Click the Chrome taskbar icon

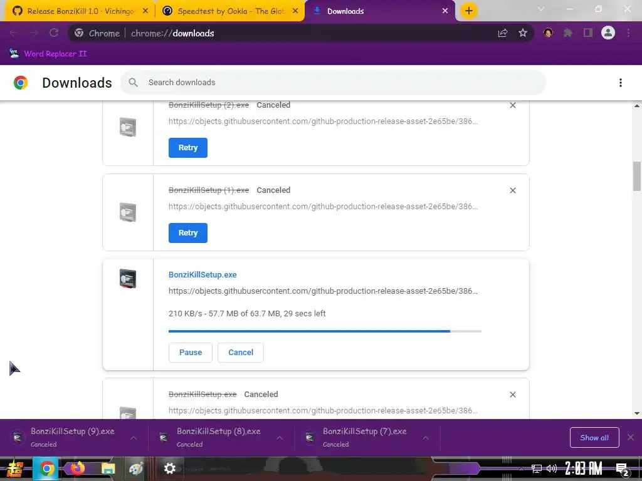click(46, 468)
